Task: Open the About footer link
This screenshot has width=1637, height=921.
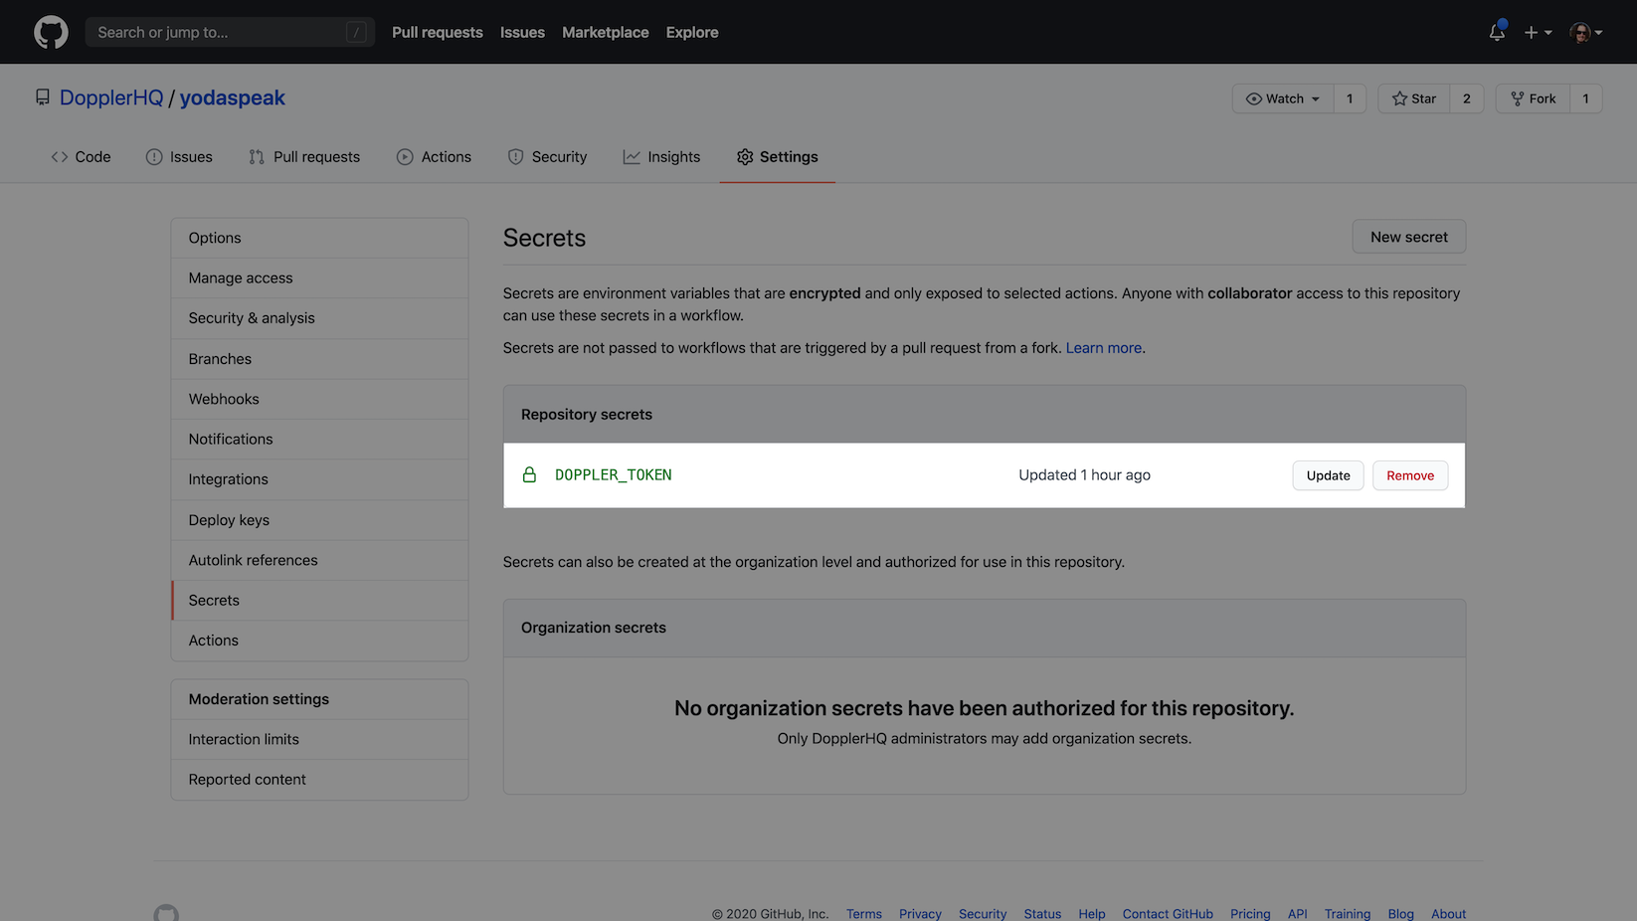Action: (1449, 914)
